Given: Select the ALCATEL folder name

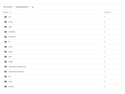Looking at the screenshot, I should pos(11,87).
